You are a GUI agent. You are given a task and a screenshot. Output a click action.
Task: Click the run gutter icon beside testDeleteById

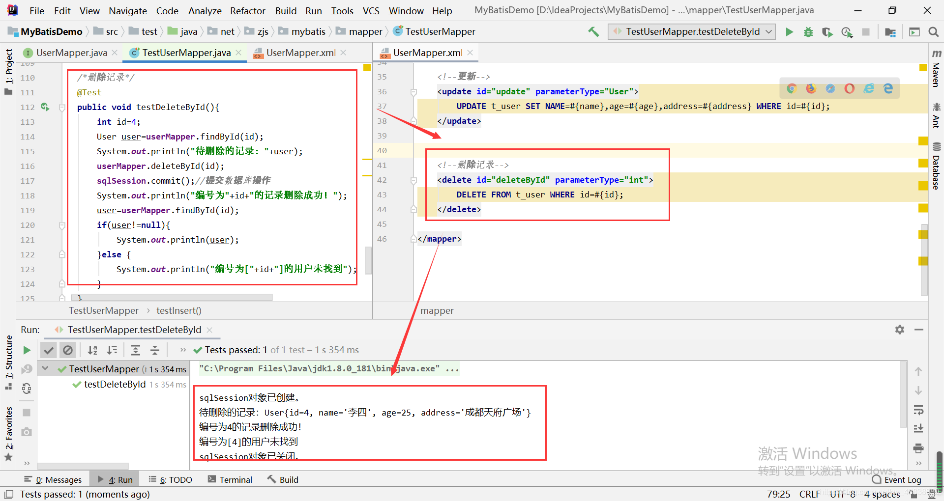[x=45, y=107]
